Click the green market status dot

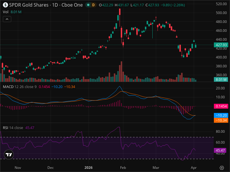pos(88,5)
